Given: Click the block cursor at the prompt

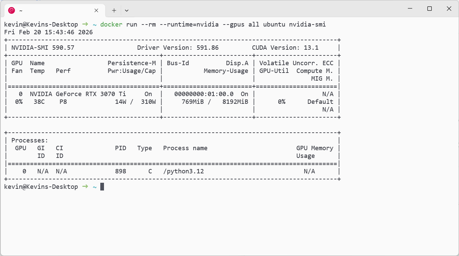Looking at the screenshot, I should coord(102,187).
